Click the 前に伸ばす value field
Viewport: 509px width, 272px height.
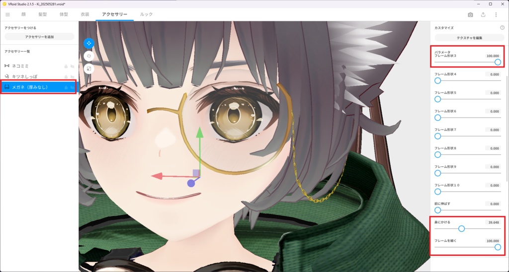tap(493, 204)
